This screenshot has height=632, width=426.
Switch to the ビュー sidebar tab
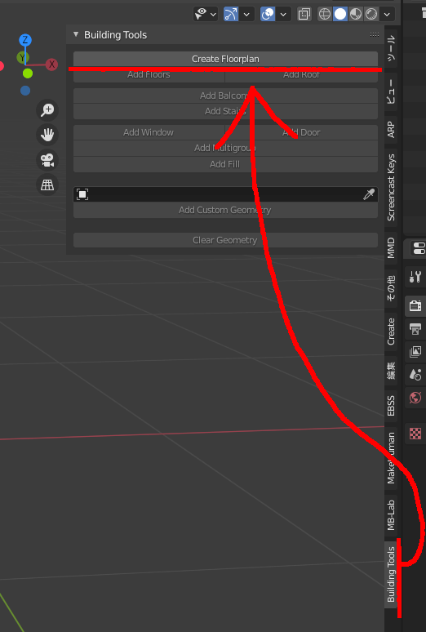point(391,92)
